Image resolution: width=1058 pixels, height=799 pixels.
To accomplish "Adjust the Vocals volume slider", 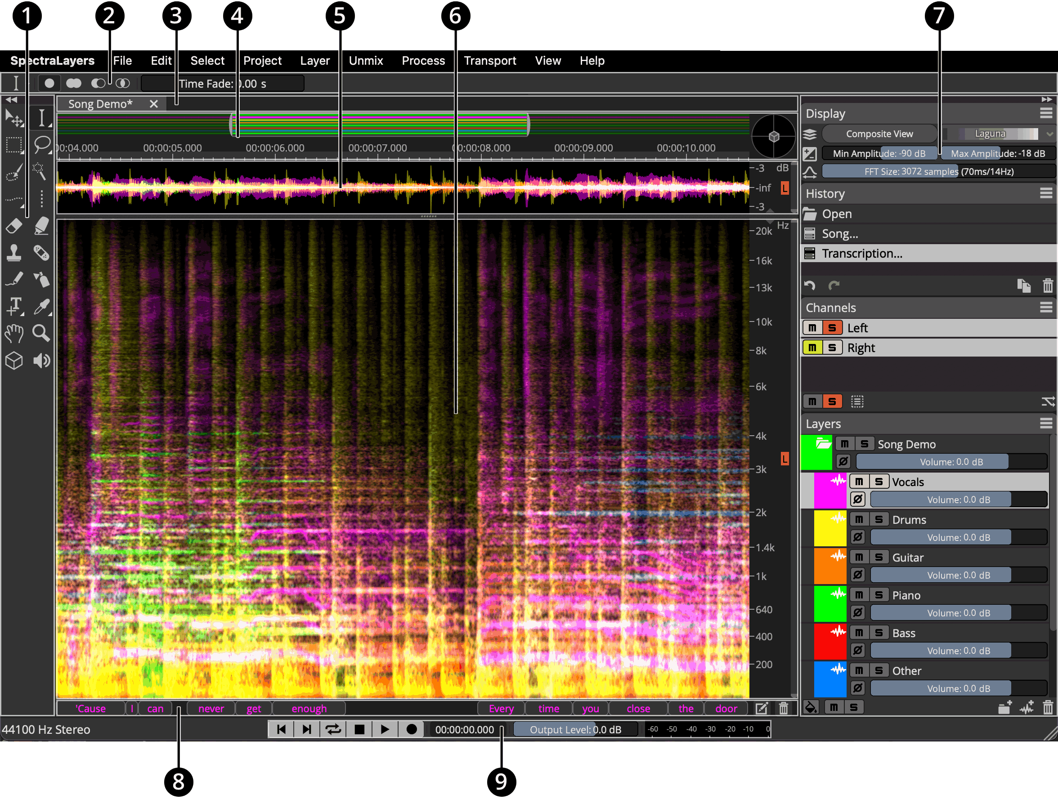I will tap(958, 499).
